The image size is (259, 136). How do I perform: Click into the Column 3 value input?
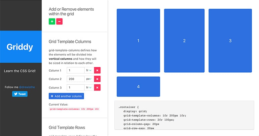click(75, 87)
